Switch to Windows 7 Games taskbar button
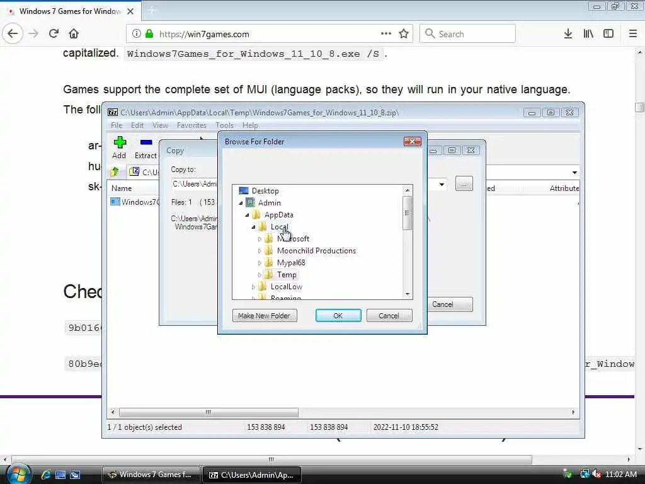This screenshot has height=484, width=645. coord(151,475)
